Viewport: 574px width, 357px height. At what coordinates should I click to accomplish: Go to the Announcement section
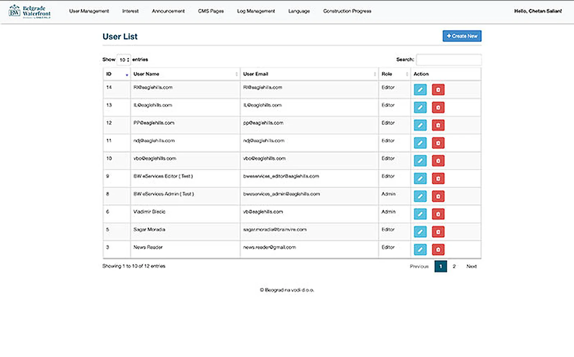(168, 11)
